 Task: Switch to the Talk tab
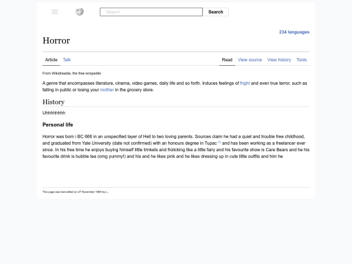click(x=66, y=60)
